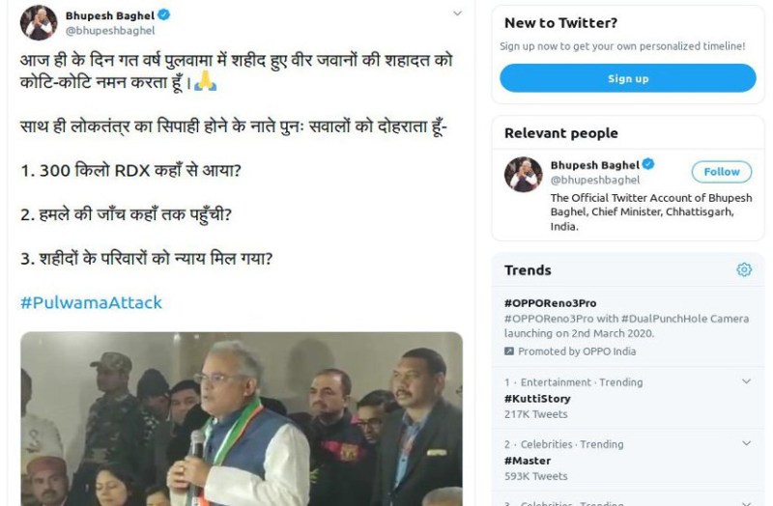This screenshot has width=773, height=506.
Task: Open the @bhupeshbaghel handle in the tweet header
Action: click(x=109, y=31)
